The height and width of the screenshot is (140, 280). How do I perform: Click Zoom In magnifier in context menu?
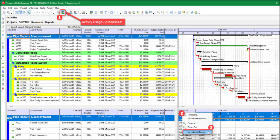(x=185, y=123)
